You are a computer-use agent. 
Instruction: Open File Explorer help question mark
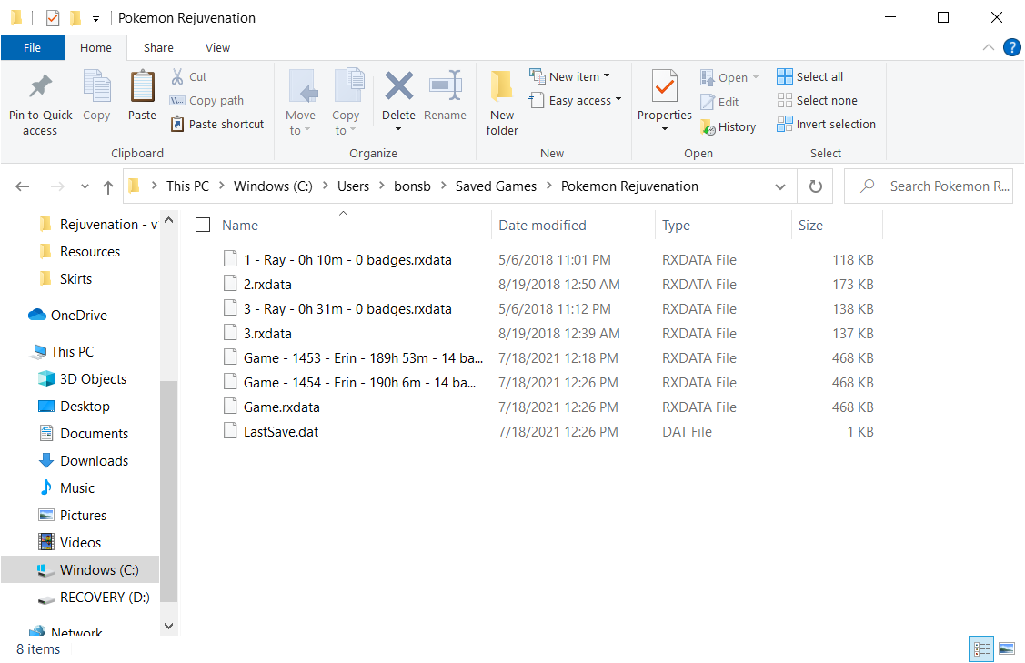coord(1011,47)
